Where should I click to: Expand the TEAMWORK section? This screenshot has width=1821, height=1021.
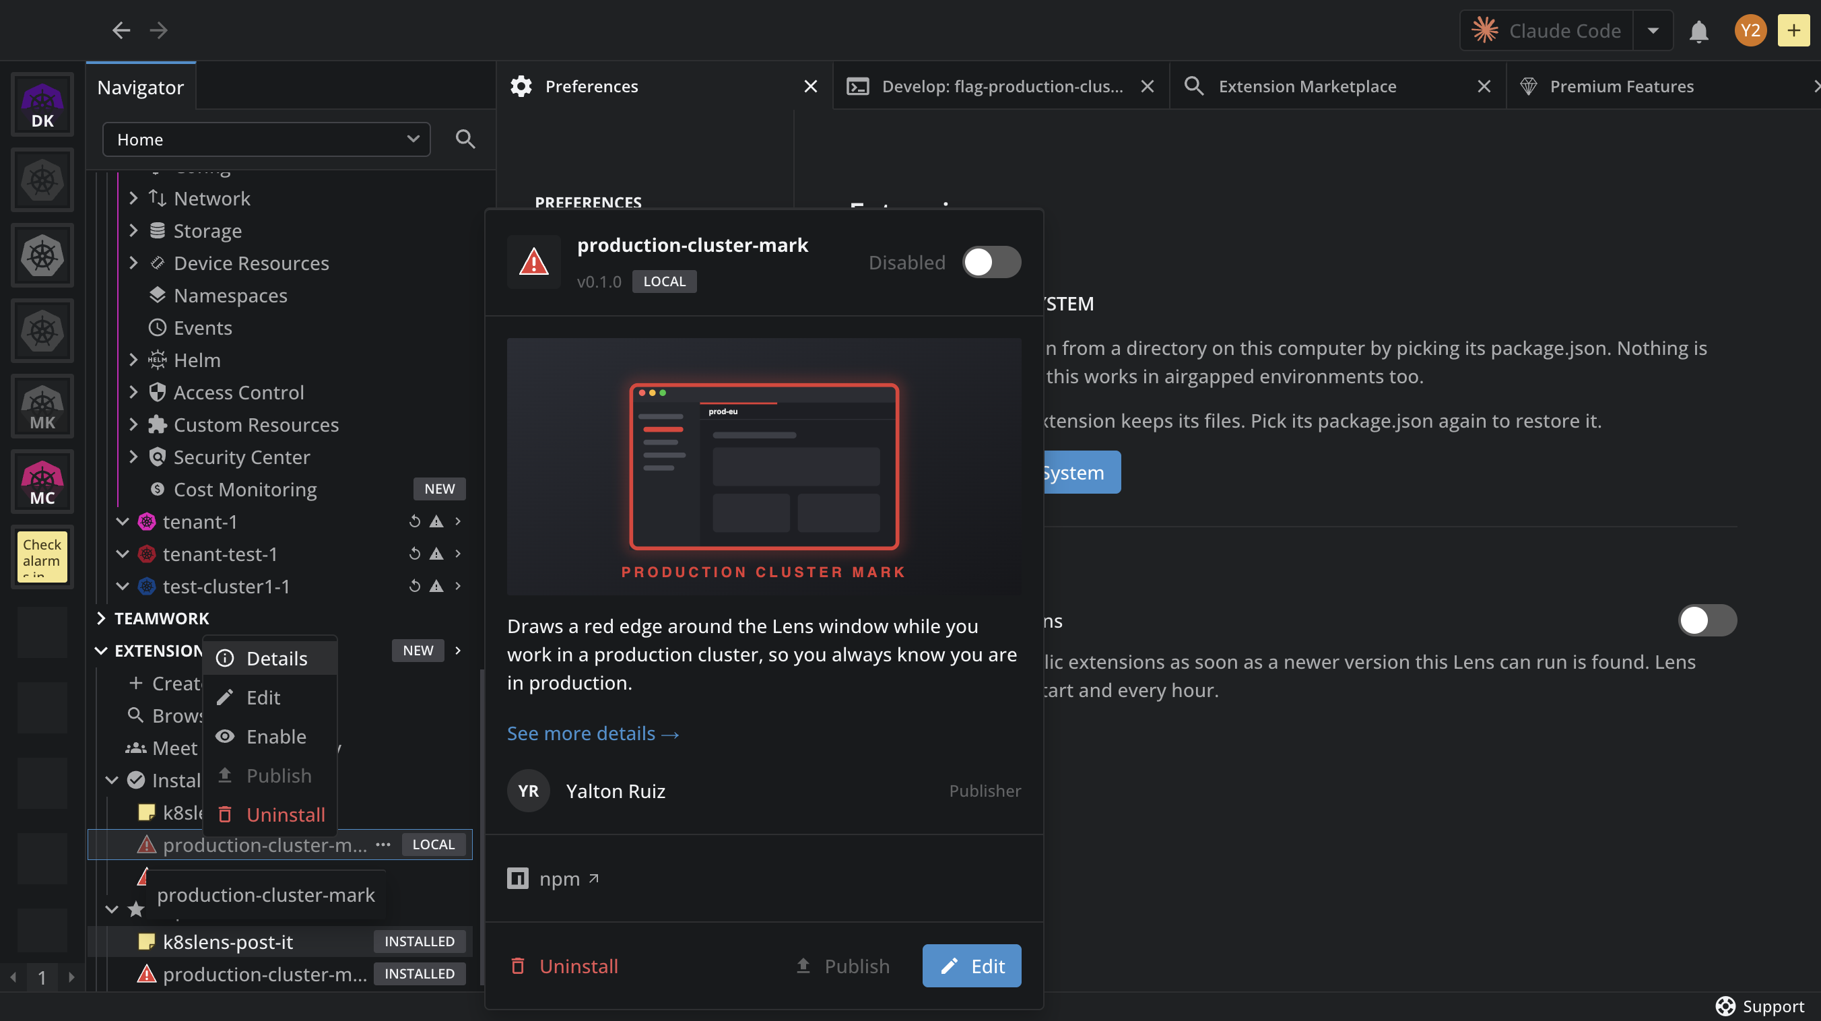(101, 619)
